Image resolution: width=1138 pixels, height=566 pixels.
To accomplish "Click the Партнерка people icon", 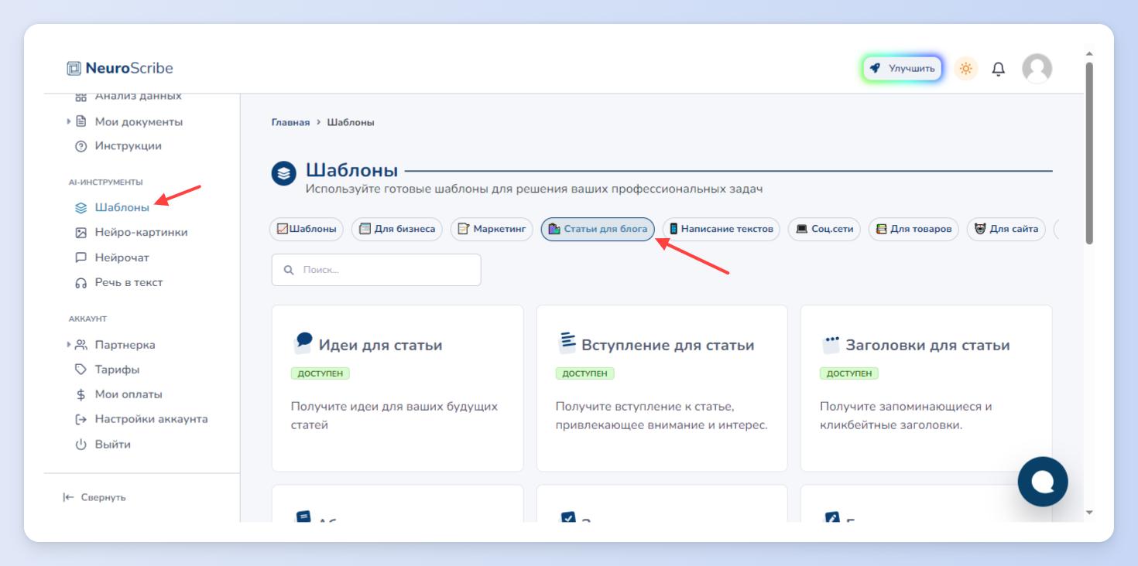I will click(x=81, y=345).
